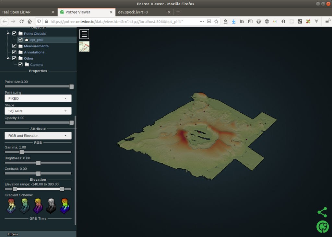Select the rainbow-blue gradient scheme lion
The width and height of the screenshot is (332, 237).
[65, 206]
